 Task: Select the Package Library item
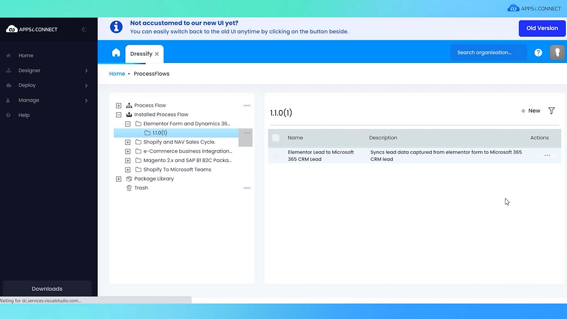click(x=154, y=179)
